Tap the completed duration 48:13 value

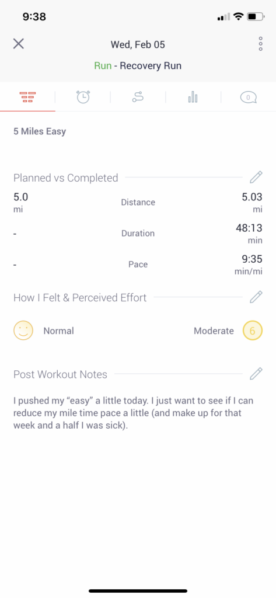click(x=249, y=233)
